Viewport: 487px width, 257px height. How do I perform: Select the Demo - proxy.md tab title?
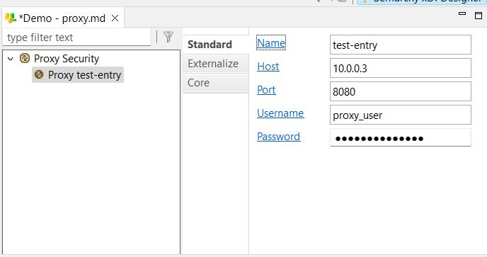(x=62, y=18)
